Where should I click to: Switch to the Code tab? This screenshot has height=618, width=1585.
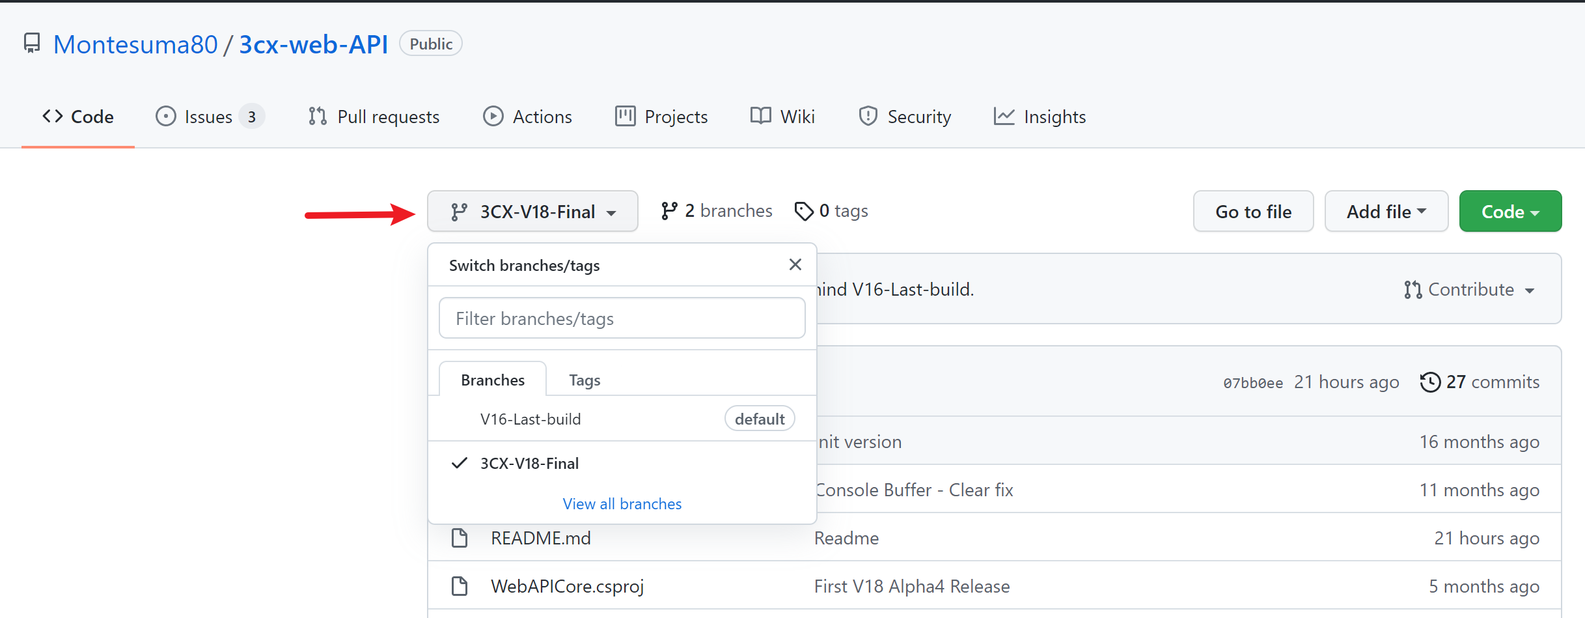[78, 117]
